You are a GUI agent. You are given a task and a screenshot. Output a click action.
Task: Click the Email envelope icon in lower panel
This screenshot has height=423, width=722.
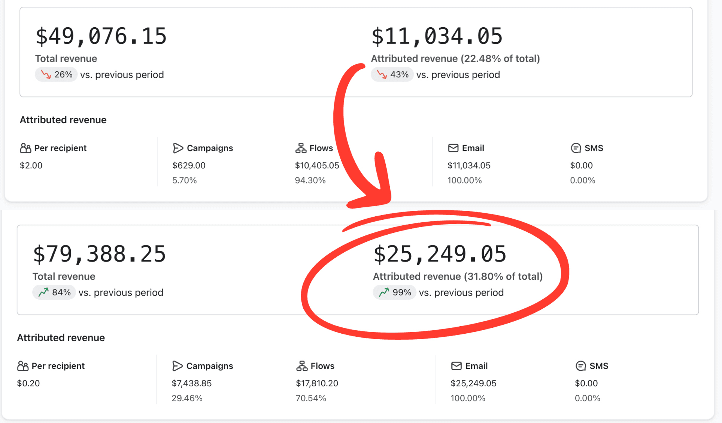point(456,366)
